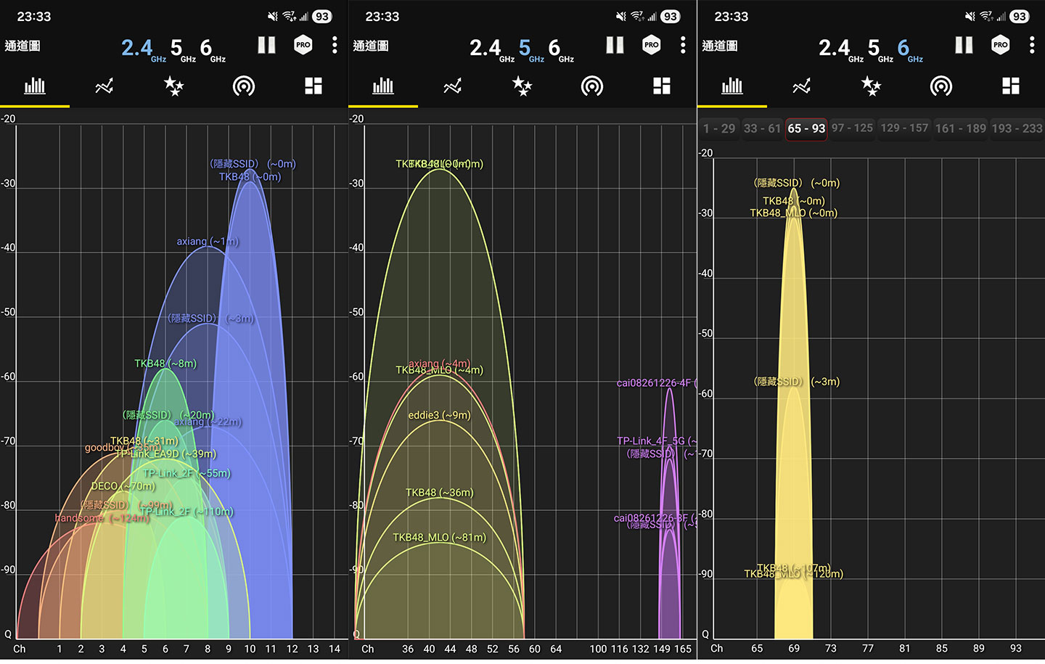The width and height of the screenshot is (1045, 664).
Task: Pause scanning on the 2.4 GHz screen
Action: tap(266, 46)
